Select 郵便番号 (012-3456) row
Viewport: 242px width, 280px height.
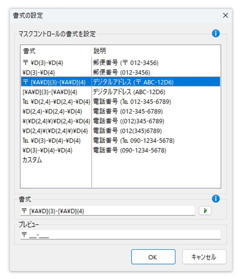click(121, 73)
